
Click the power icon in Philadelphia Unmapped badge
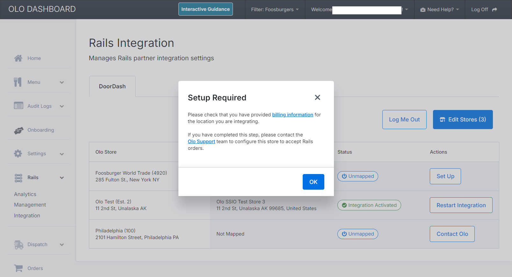click(344, 234)
